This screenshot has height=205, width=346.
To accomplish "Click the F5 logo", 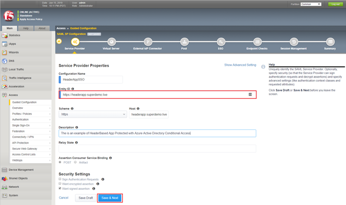I will tap(9, 16).
